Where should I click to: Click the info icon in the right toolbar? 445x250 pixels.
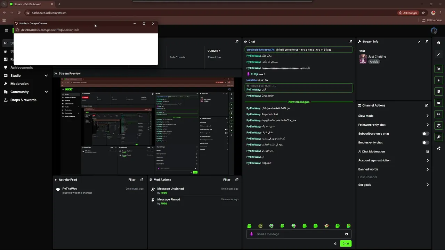coord(439,43)
